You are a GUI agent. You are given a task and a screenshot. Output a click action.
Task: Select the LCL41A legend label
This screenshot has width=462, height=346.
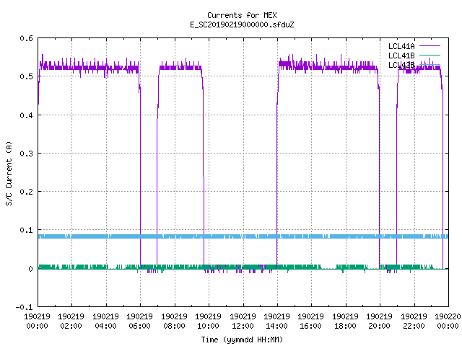point(401,46)
